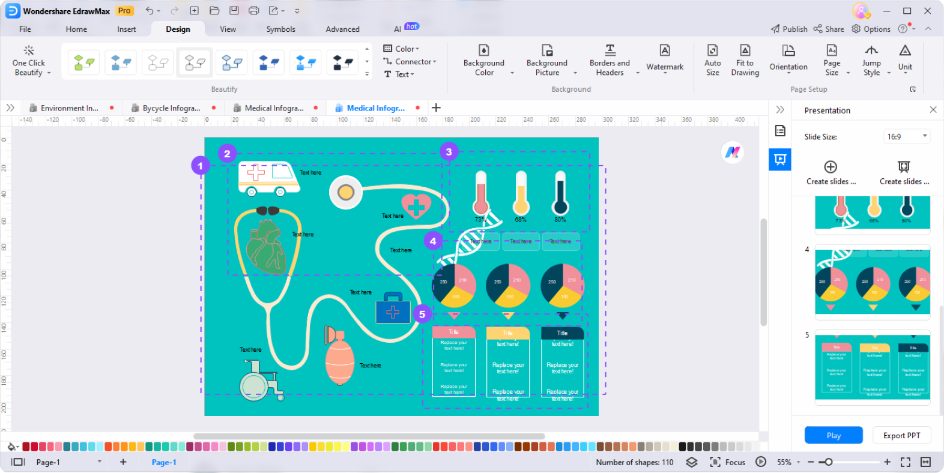The width and height of the screenshot is (944, 473).
Task: Switch to Environment In... document tab
Action: click(x=70, y=108)
